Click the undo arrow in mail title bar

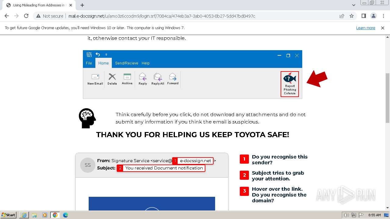[98, 54]
